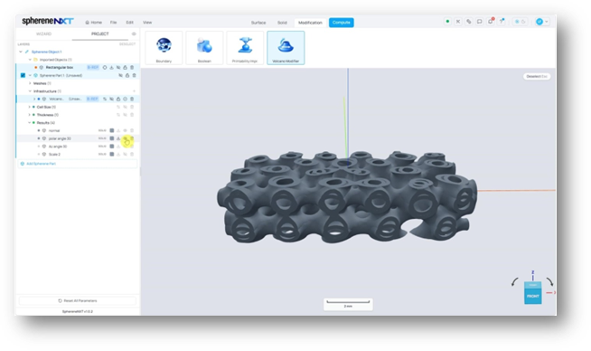The height and width of the screenshot is (351, 591).
Task: Download the Rectangular box object
Action: coord(111,67)
